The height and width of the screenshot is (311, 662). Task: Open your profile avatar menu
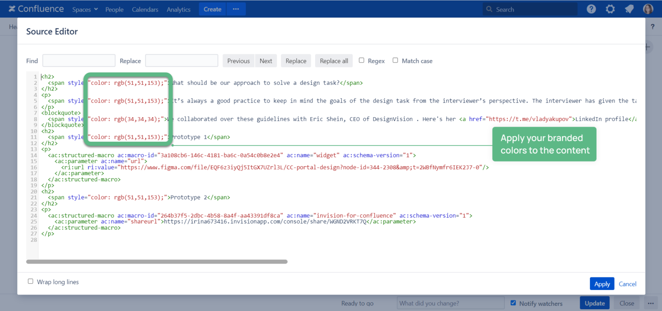point(648,9)
